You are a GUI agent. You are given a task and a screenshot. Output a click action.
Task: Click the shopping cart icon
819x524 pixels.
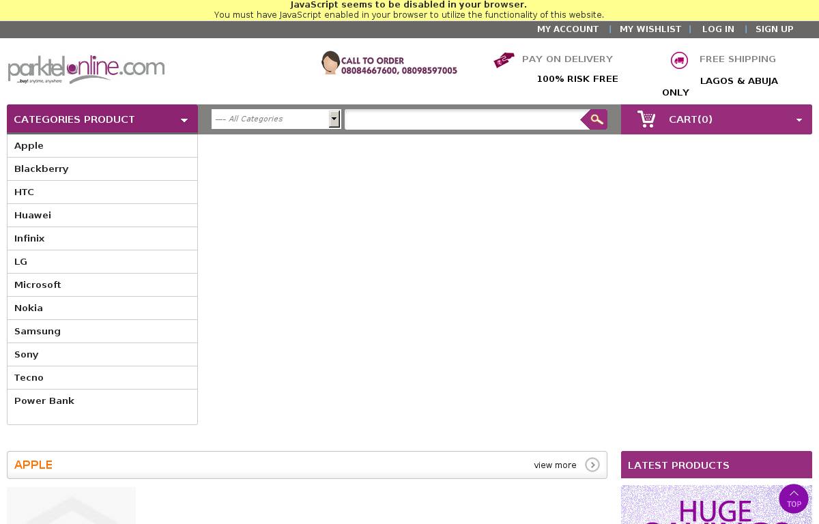pos(646,119)
